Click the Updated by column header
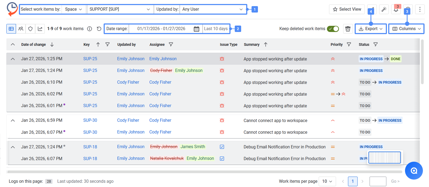 127,44
